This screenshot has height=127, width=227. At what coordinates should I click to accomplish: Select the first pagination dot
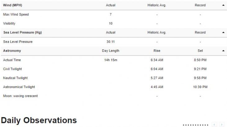pos(184,125)
